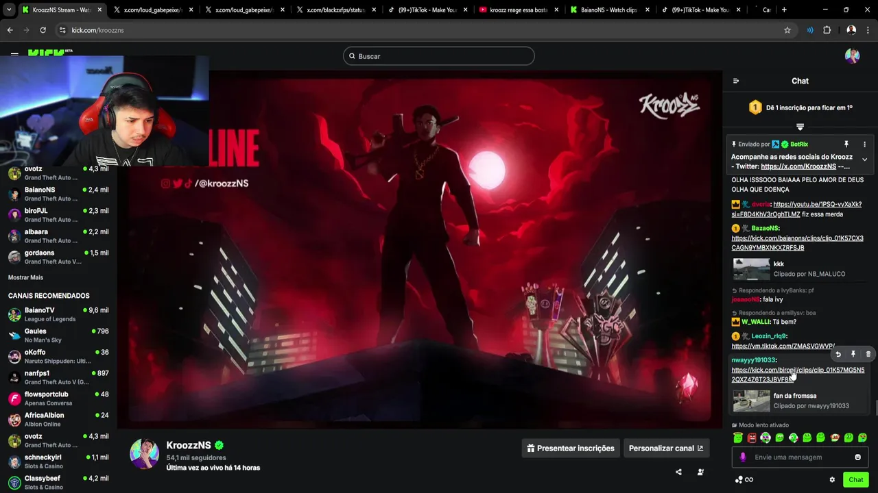The image size is (878, 493).
Task: Click the last crying-hearts emote in the row
Action: tap(862, 438)
